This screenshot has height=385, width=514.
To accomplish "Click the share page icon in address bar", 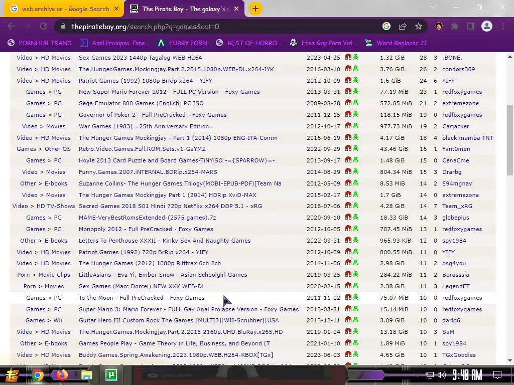I will [403, 27].
